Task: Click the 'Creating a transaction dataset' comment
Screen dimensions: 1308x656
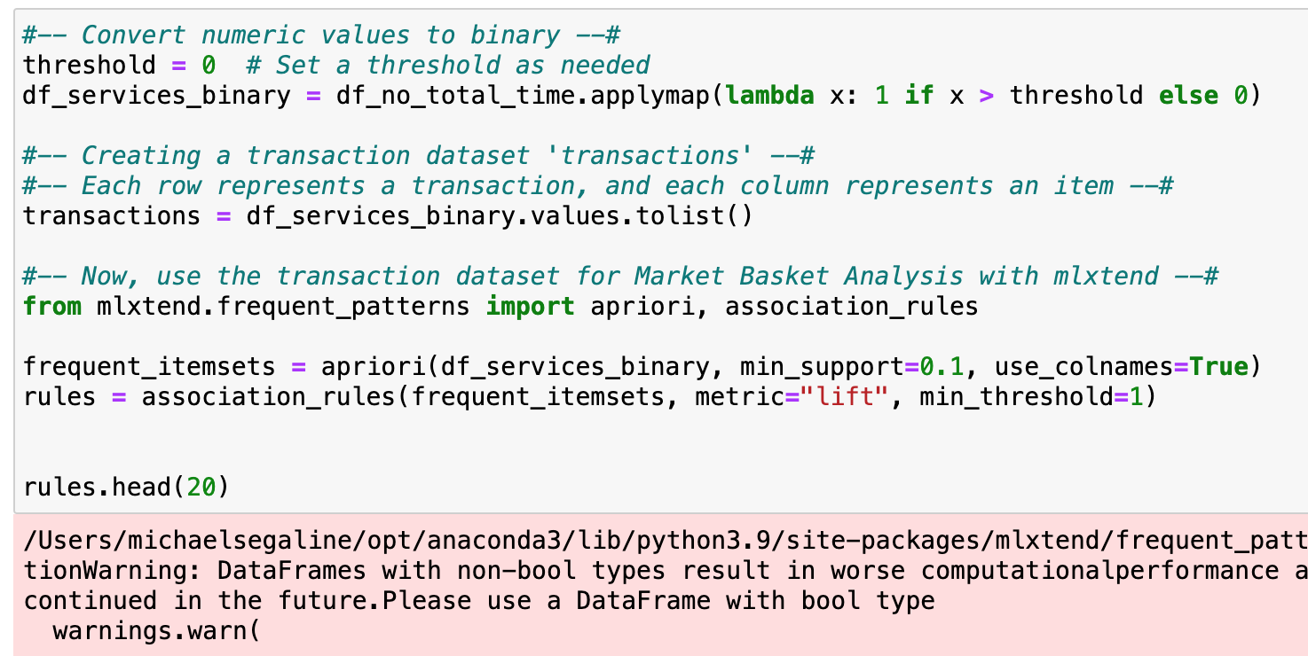Action: (418, 156)
